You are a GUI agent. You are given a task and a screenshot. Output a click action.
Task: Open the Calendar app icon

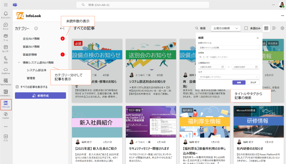(x=6, y=48)
